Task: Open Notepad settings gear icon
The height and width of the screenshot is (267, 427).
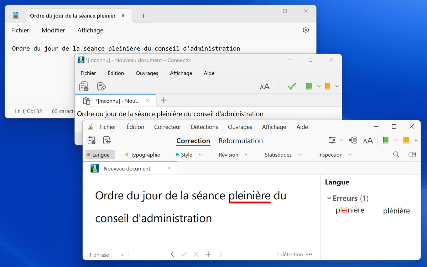Action: 306,30
